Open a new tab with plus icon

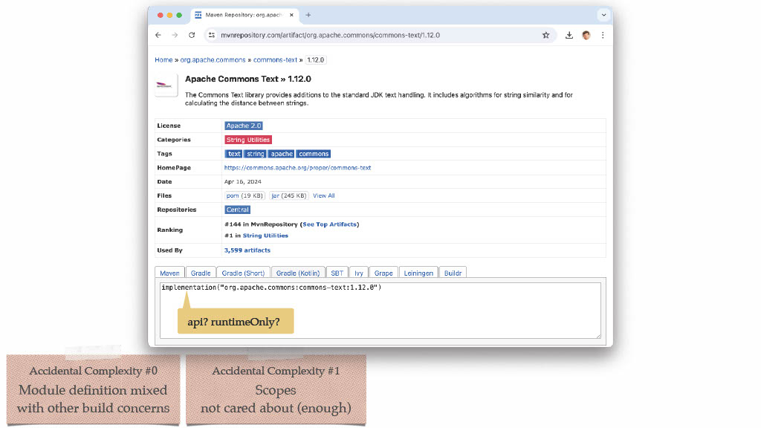click(308, 15)
